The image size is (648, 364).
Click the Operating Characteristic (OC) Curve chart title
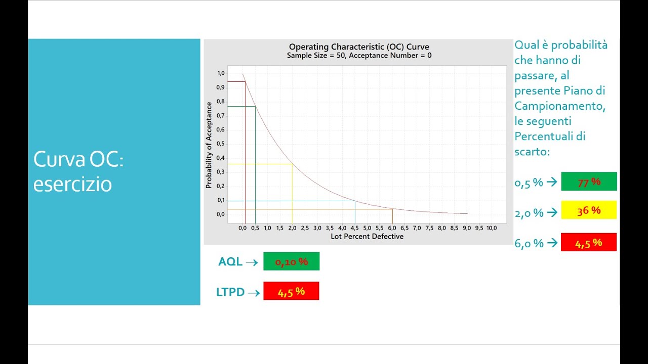pyautogui.click(x=359, y=47)
